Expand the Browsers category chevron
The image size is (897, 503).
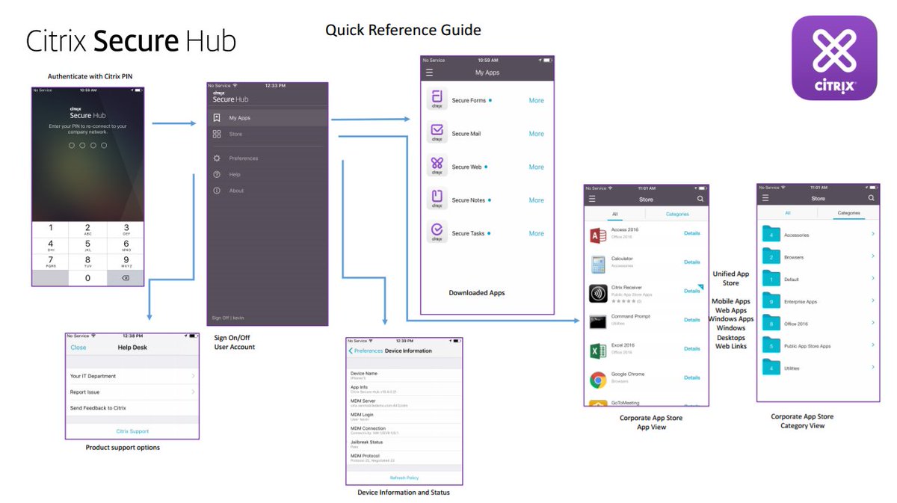(872, 256)
